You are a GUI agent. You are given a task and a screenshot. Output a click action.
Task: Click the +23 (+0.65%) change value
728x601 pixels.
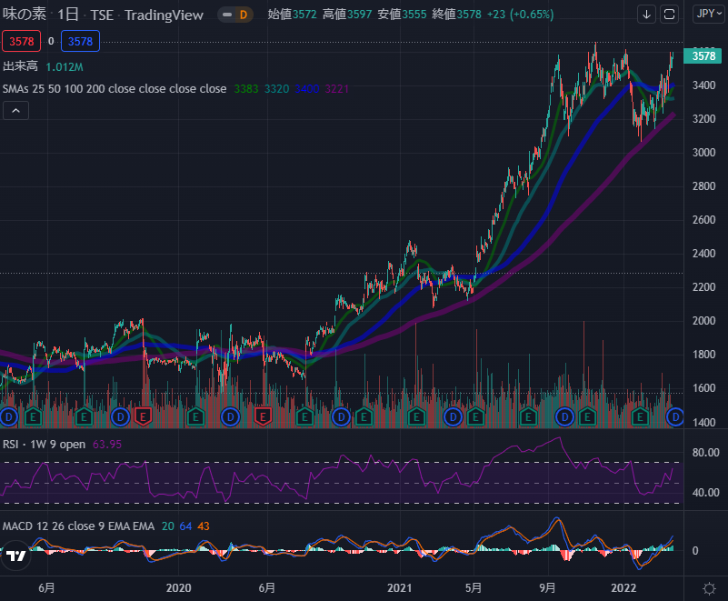pyautogui.click(x=520, y=15)
